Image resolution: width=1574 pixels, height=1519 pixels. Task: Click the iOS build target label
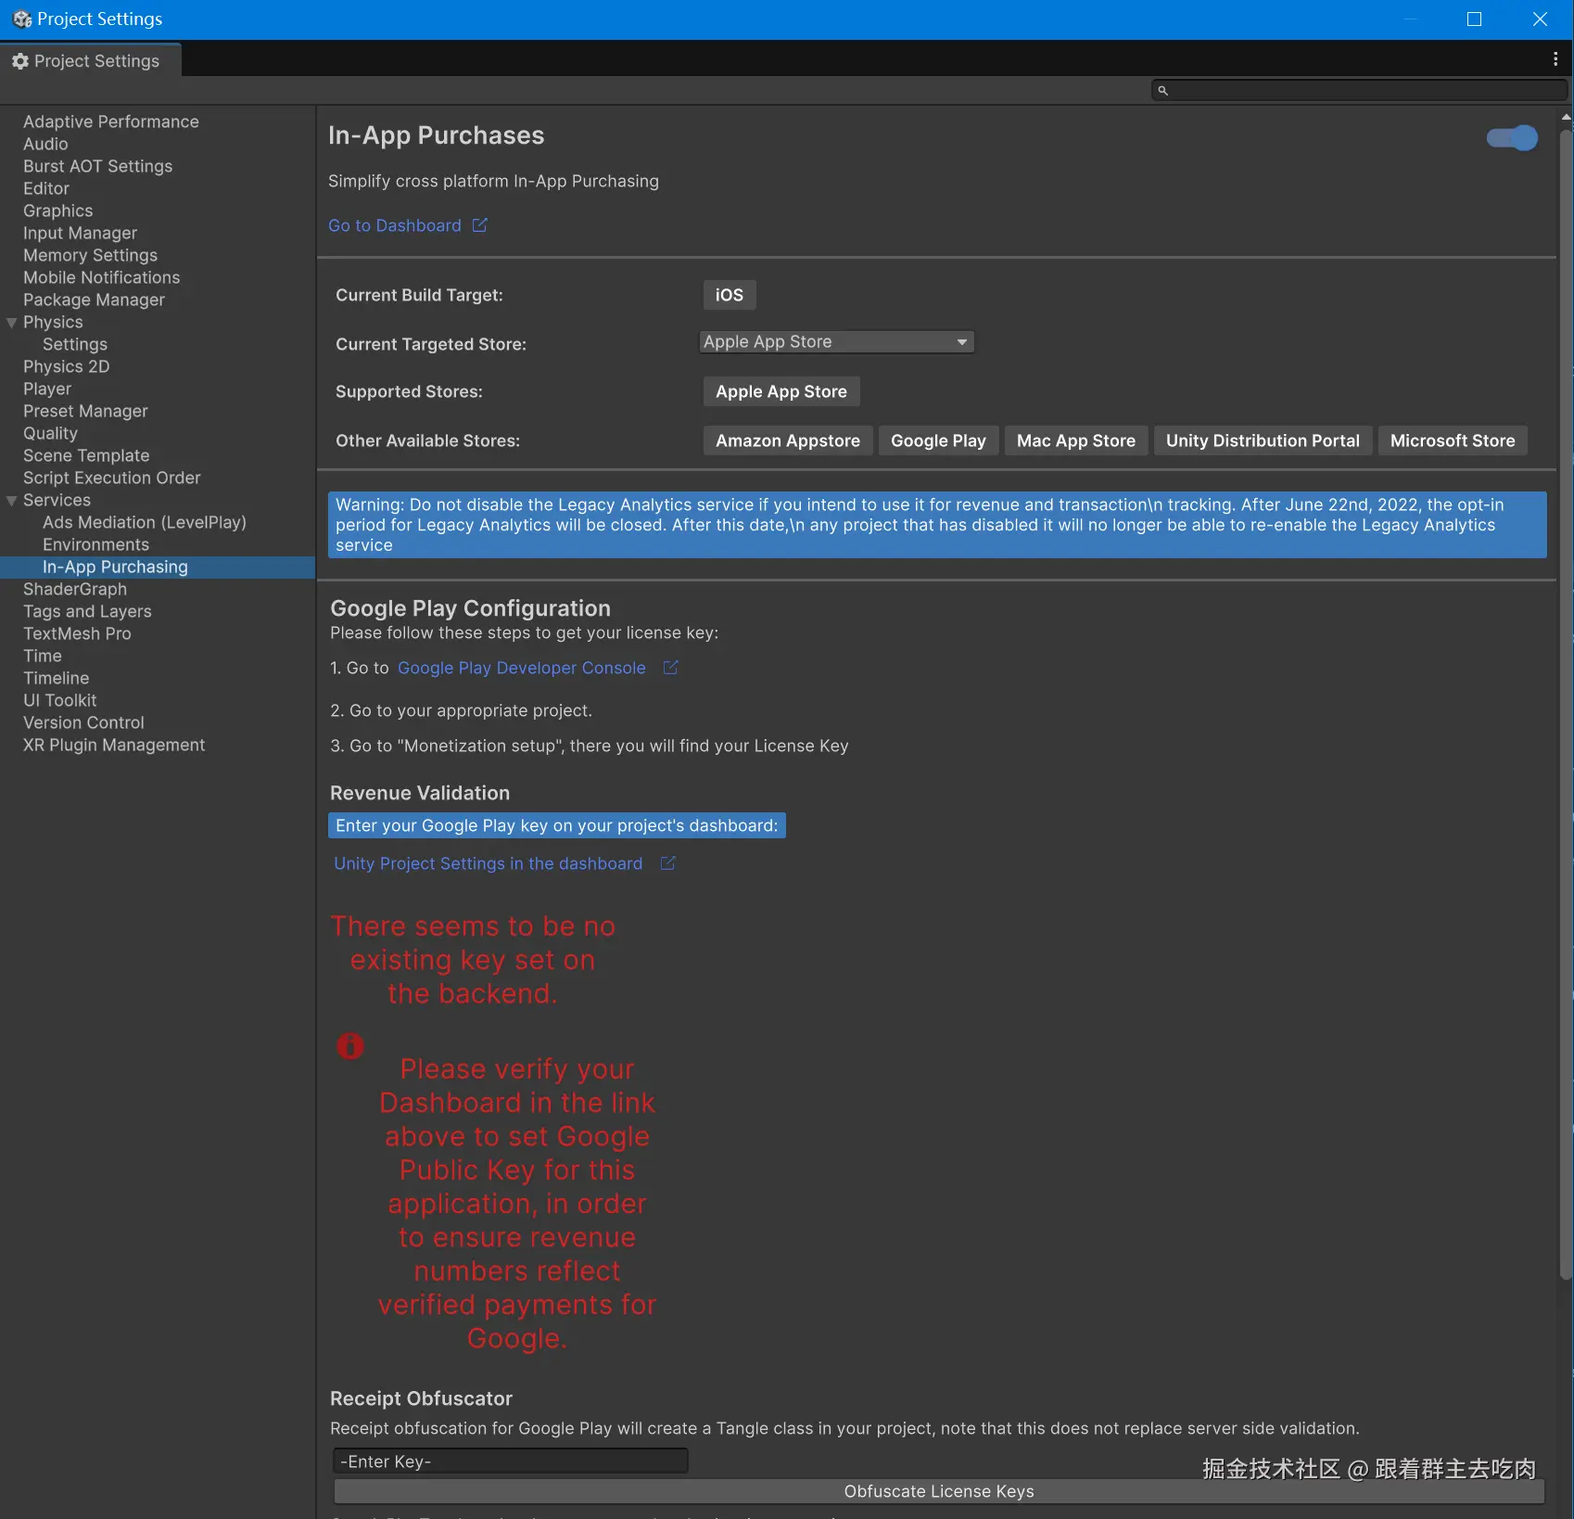[x=730, y=295]
